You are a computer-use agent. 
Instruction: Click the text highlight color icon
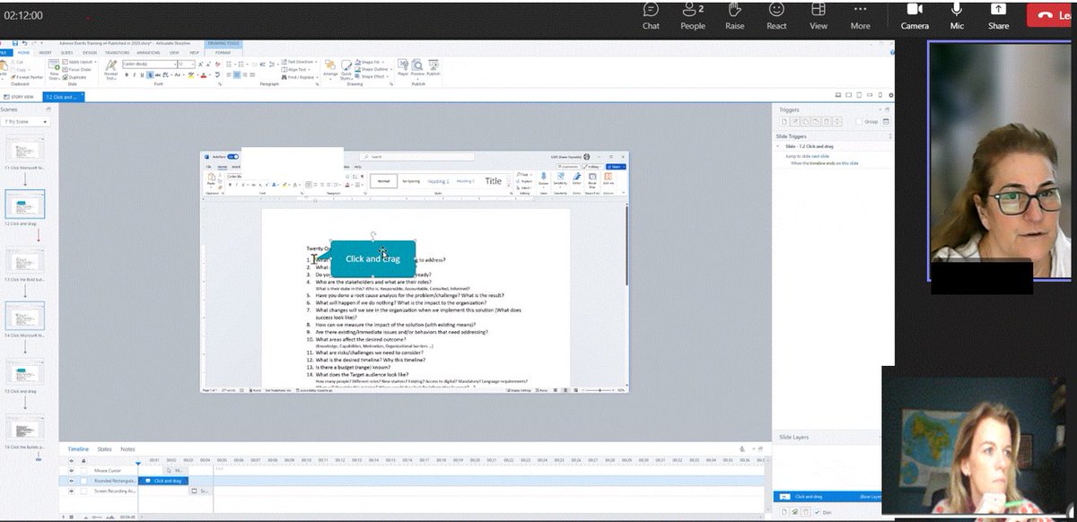pyautogui.click(x=190, y=75)
